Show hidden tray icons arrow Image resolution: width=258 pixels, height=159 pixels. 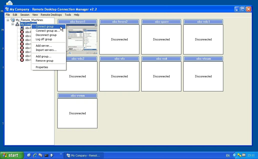[235, 155]
